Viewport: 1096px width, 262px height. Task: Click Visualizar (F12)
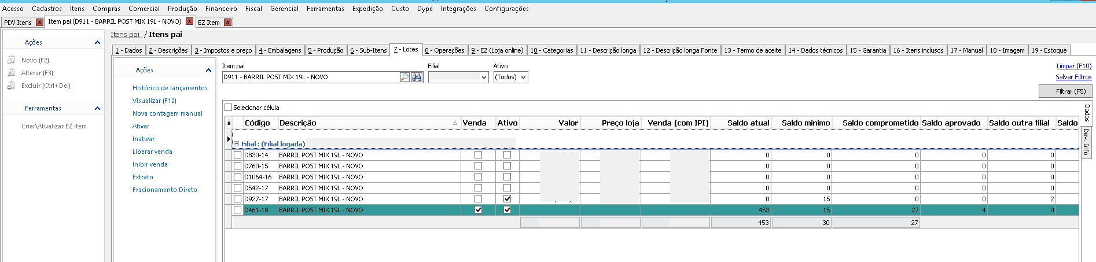click(x=155, y=101)
